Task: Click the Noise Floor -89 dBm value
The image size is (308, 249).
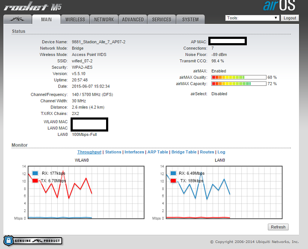Action: coord(219,55)
